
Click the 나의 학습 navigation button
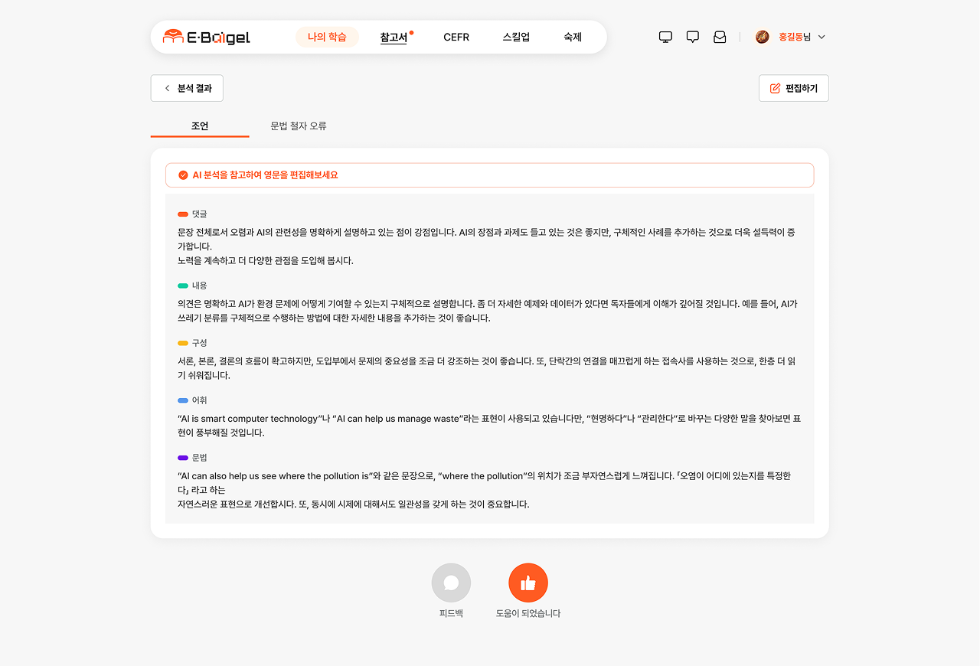(x=327, y=36)
